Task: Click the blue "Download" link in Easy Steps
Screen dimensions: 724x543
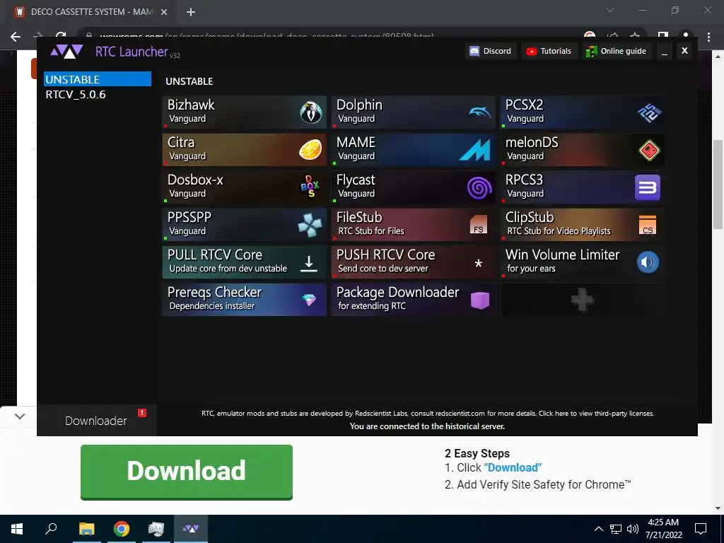Action: pyautogui.click(x=513, y=468)
